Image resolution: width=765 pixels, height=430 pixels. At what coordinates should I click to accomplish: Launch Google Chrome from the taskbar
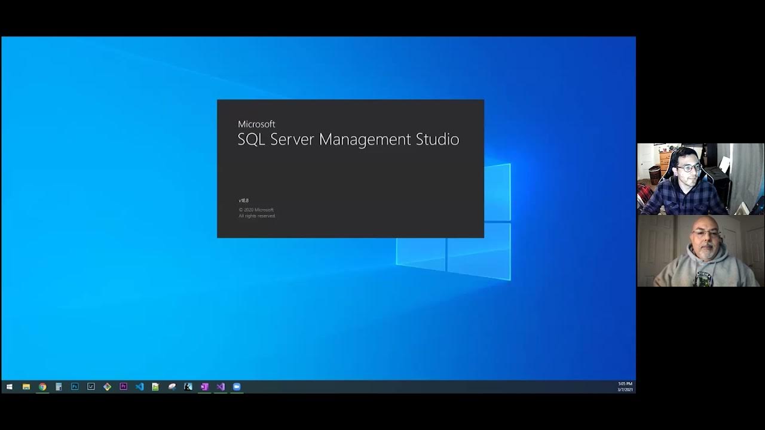(x=42, y=387)
